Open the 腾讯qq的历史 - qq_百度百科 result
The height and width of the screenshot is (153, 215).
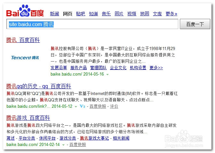click(x=39, y=86)
